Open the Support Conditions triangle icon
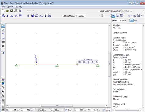This screenshot has width=145, height=112. pyautogui.click(x=12, y=16)
